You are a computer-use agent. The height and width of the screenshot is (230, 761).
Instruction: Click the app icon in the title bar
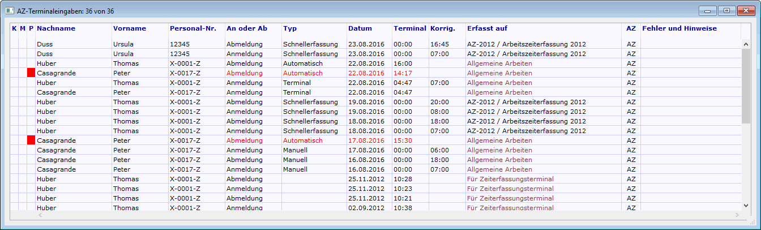click(x=10, y=10)
